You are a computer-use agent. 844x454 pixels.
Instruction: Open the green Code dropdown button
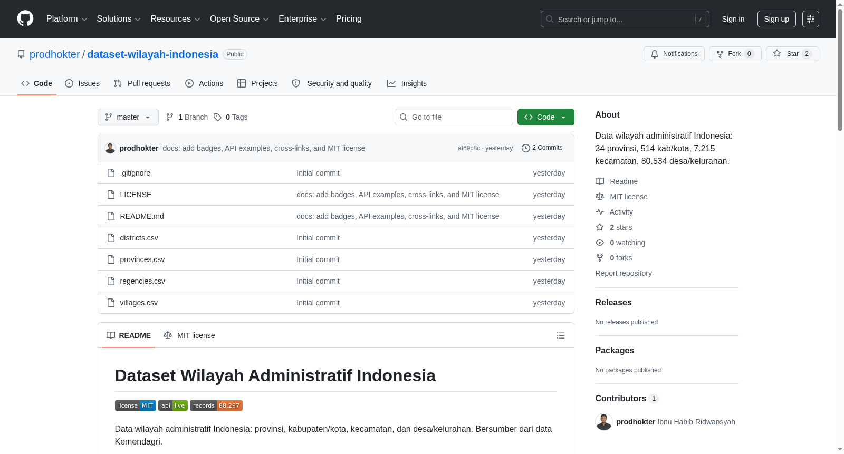546,117
